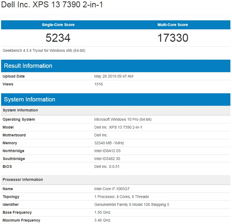The image size is (232, 224).
Task: Select the value "1.50 GHz"
Action: [102, 212]
